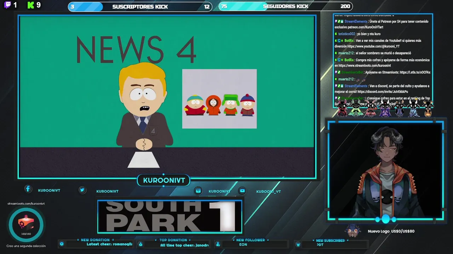453x254 pixels.
Task: Click the red chibi demon avatar under chat
Action: (342, 108)
